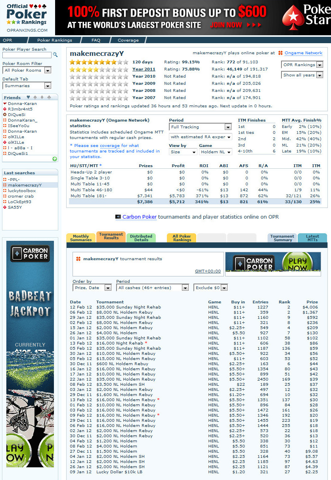Click the player search magnifier icon
331x480 pixels.
click(55, 55)
